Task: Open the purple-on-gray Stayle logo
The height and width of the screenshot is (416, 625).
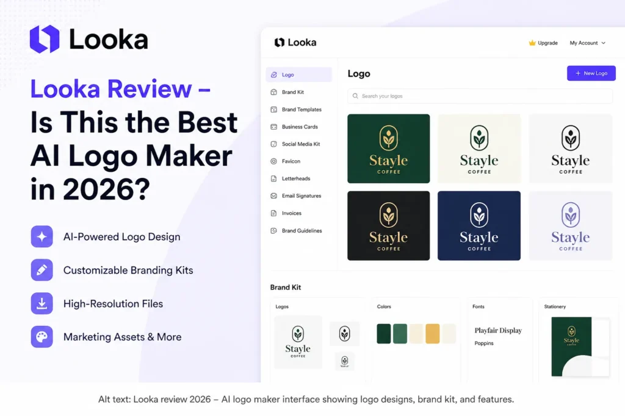Action: pos(571,226)
